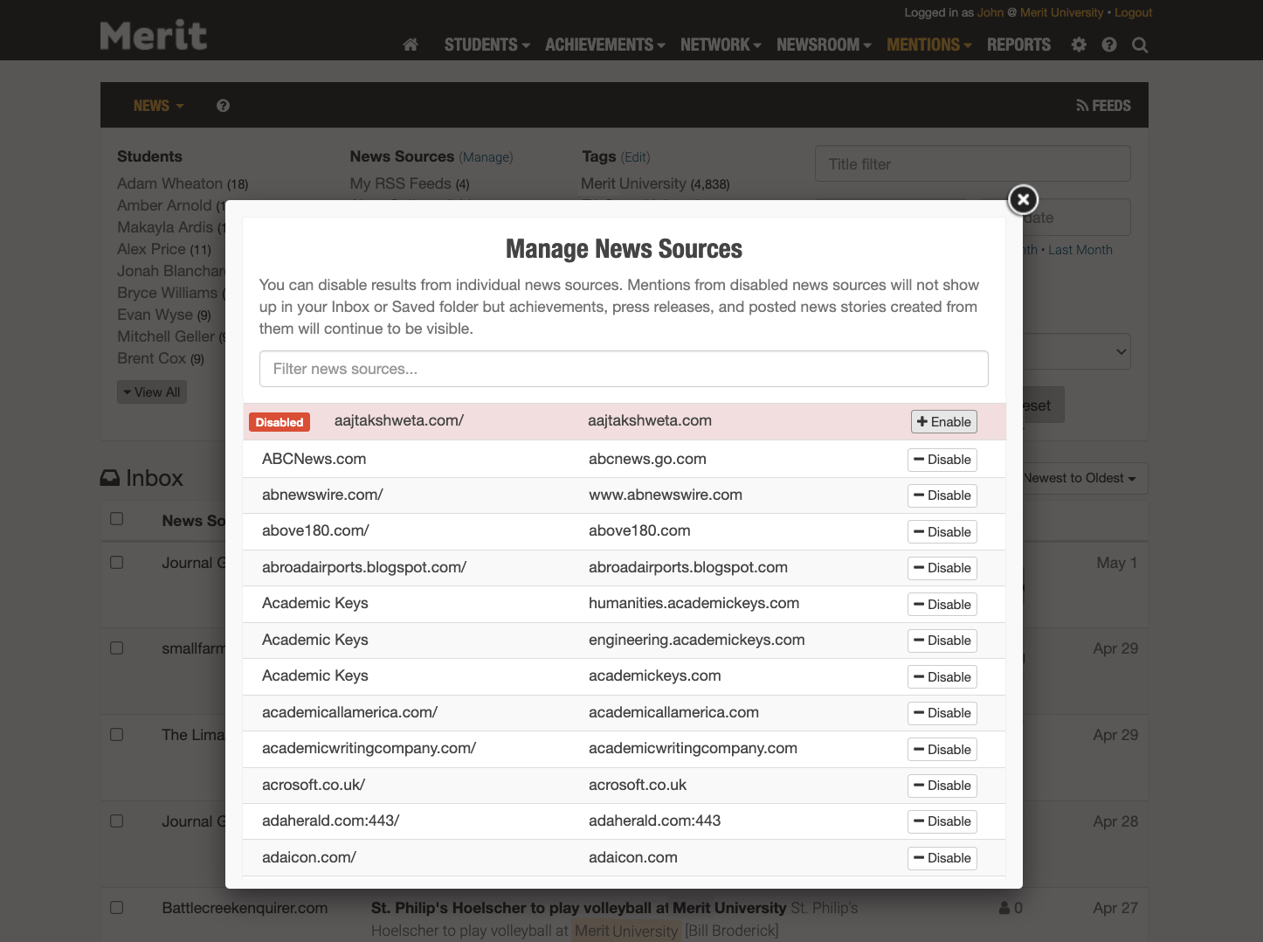This screenshot has height=942, width=1263.
Task: Select the Reports menu item
Action: click(1018, 45)
